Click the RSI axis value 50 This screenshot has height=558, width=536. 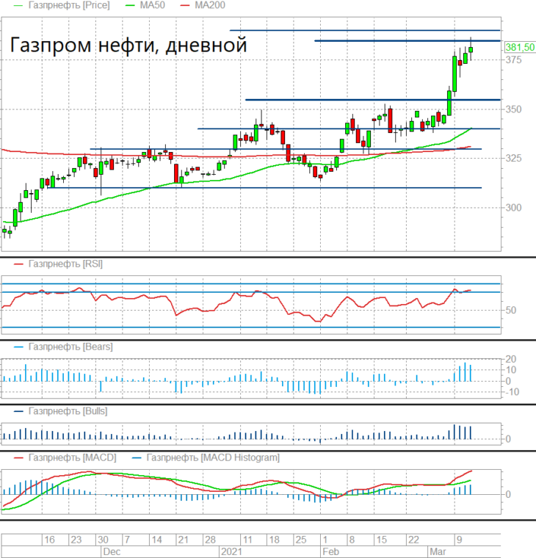511,311
